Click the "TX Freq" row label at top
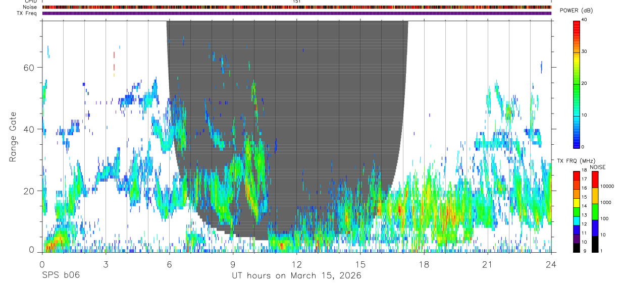The width and height of the screenshot is (620, 286). pos(27,13)
